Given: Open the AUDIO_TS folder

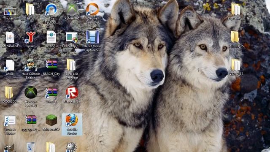Looking at the screenshot, I should [235, 37].
